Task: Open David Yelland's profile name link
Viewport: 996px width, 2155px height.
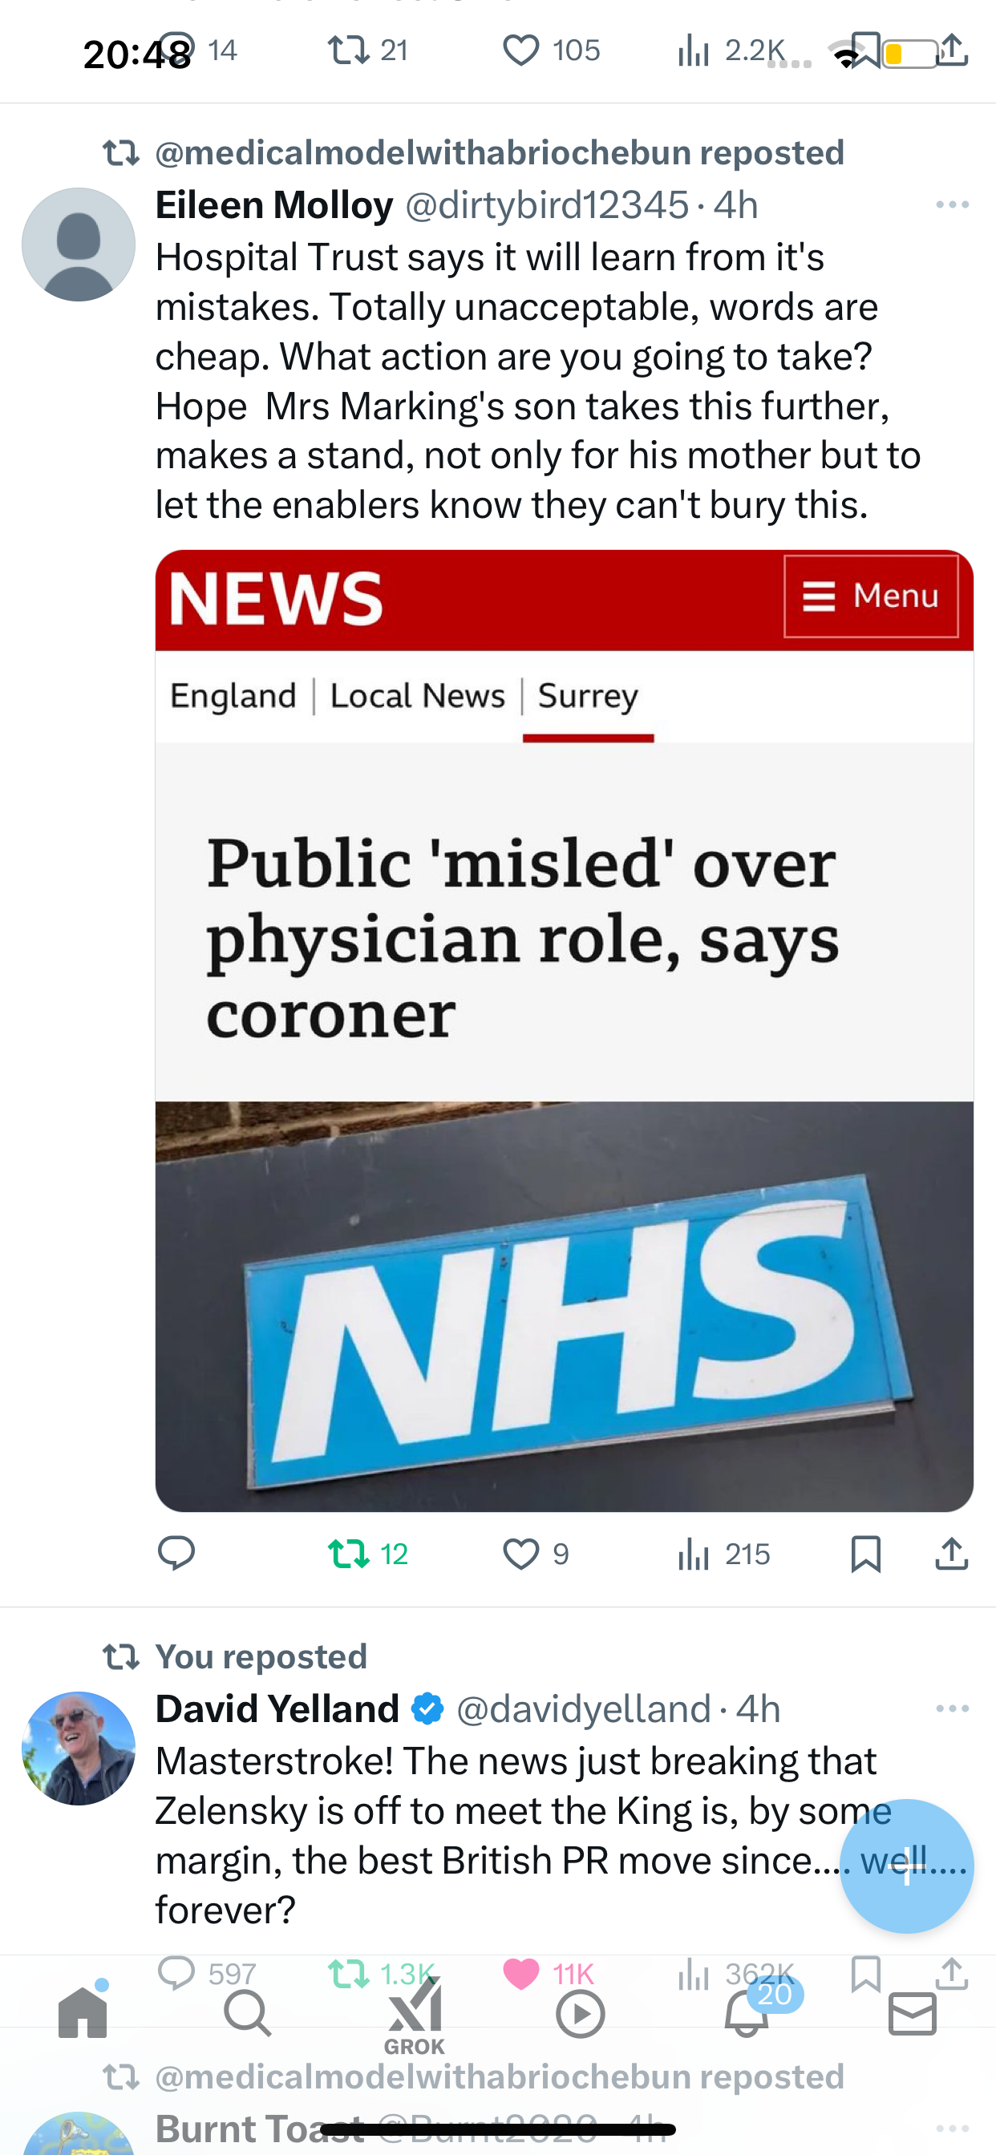Action: (277, 1708)
